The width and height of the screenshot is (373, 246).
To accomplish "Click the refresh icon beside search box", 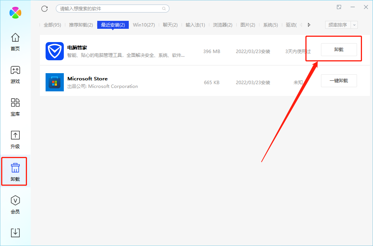I will point(44,9).
